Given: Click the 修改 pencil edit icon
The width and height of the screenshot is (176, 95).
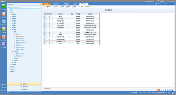Looking at the screenshot, I should pyautogui.click(x=67, y=7).
